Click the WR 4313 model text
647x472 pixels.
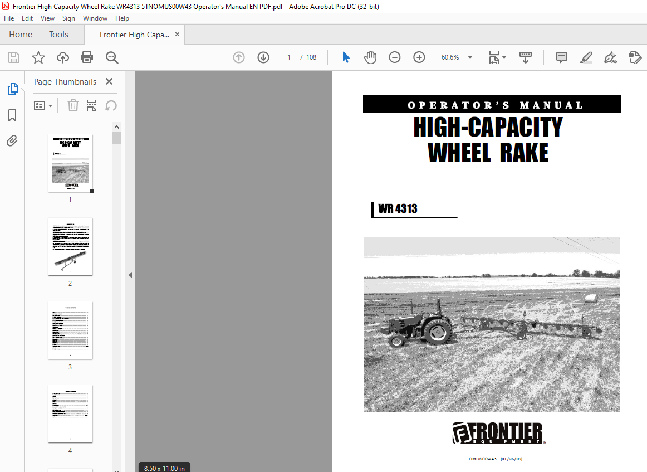[398, 208]
